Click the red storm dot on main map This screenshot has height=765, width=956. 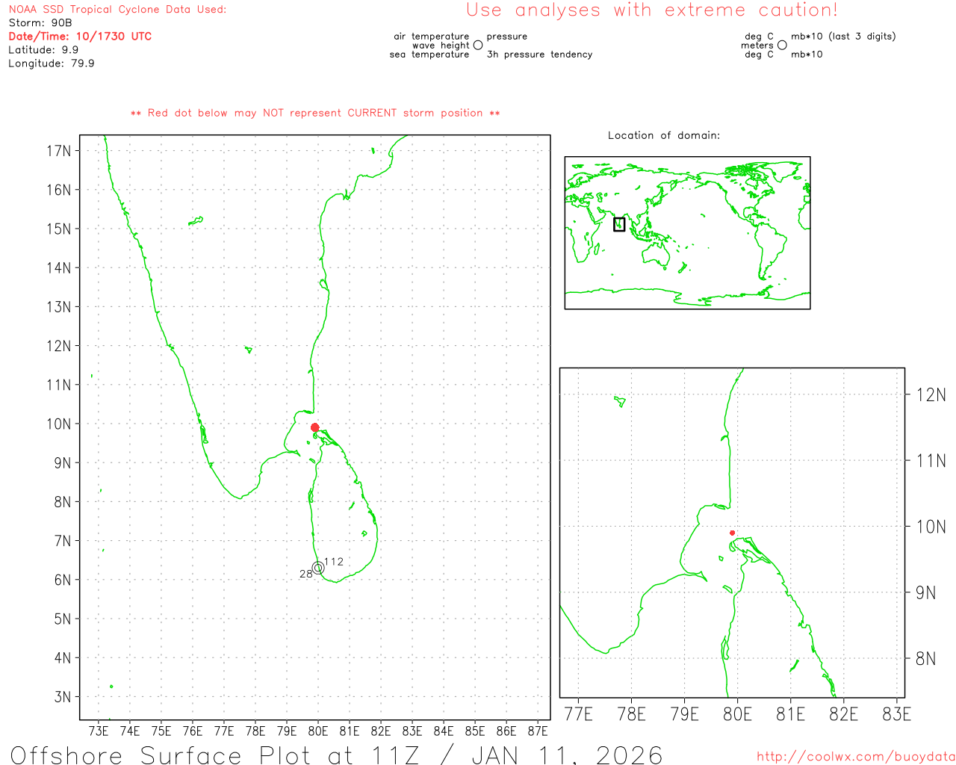[x=314, y=427]
